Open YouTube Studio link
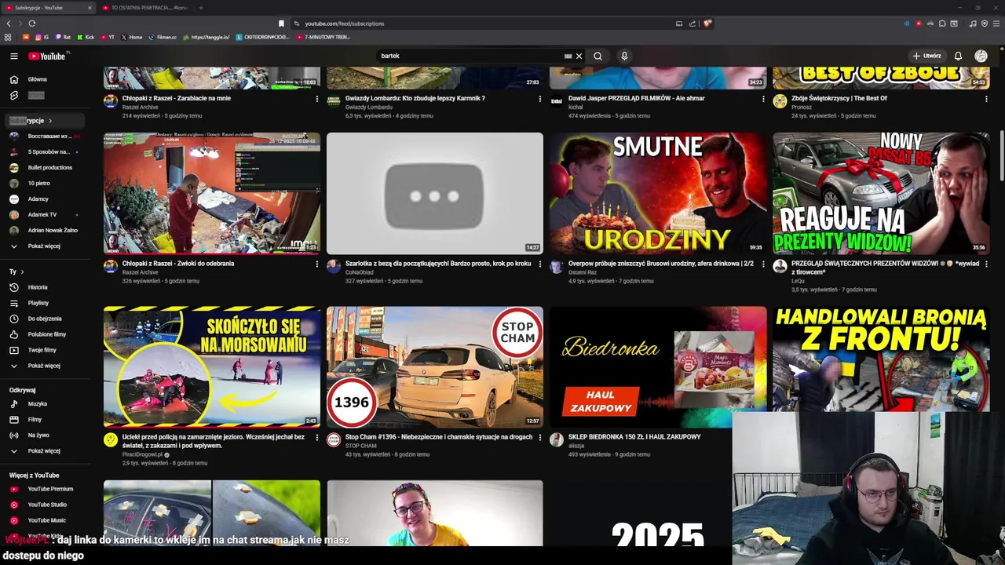This screenshot has width=1005, height=565. click(46, 505)
